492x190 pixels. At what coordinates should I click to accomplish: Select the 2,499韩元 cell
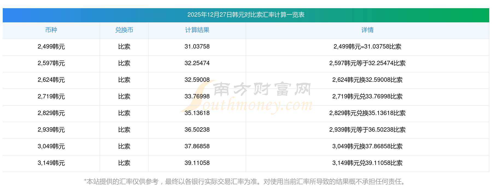coord(51,47)
